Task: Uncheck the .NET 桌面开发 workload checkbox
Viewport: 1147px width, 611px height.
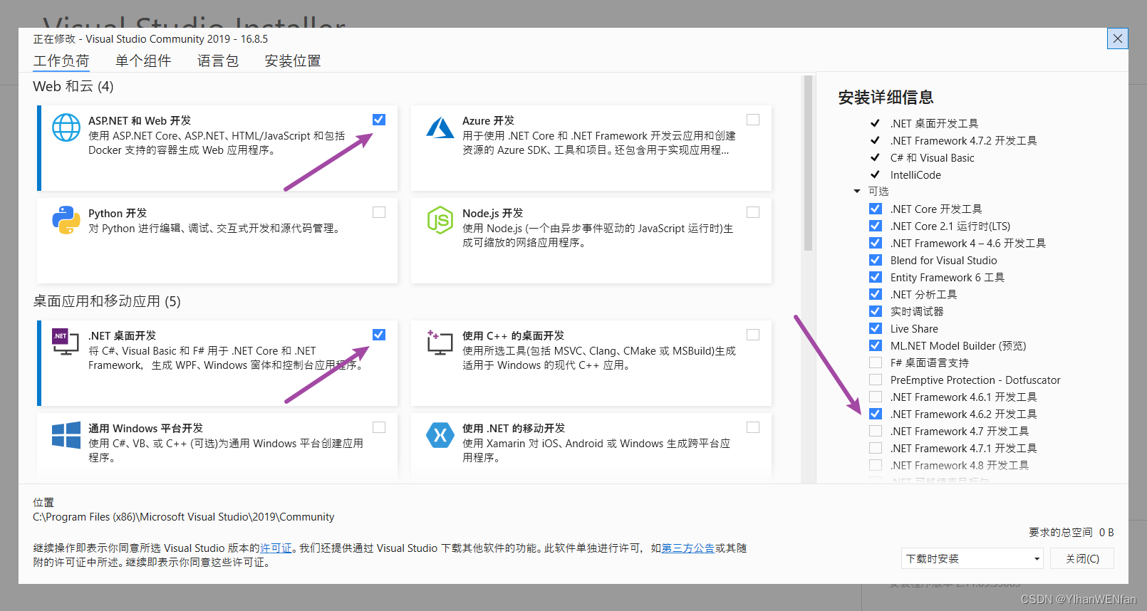Action: pos(379,335)
